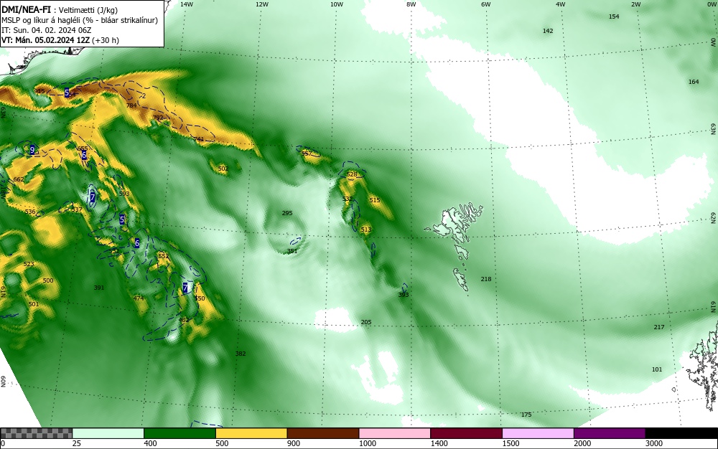Click the map value 205
The image size is (718, 449).
[x=366, y=322]
